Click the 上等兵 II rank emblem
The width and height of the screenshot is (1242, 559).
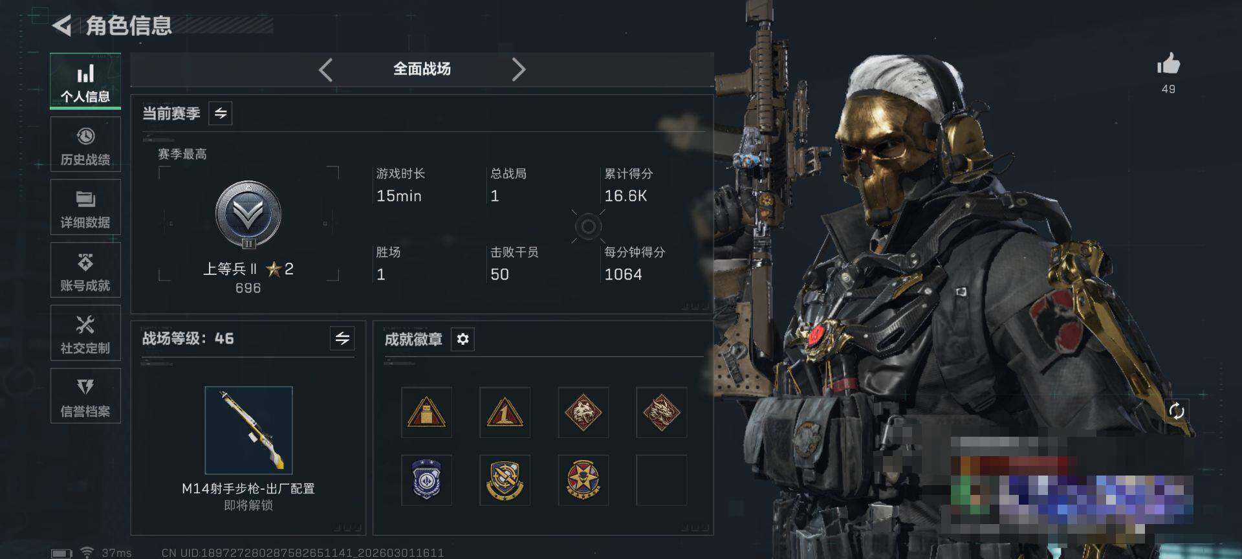click(x=248, y=215)
